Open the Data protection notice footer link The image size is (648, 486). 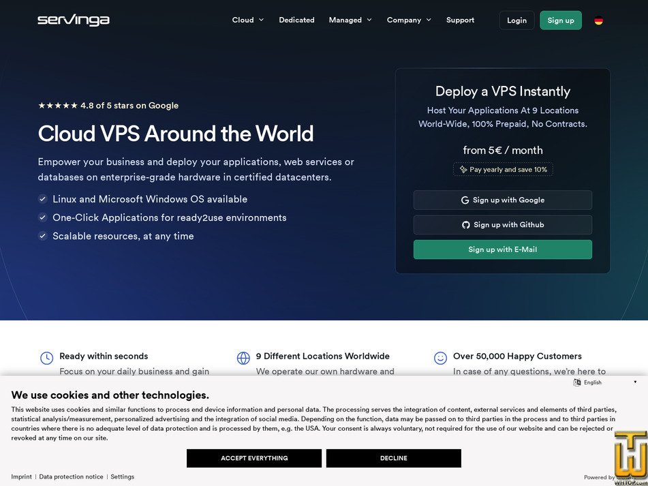(70, 476)
